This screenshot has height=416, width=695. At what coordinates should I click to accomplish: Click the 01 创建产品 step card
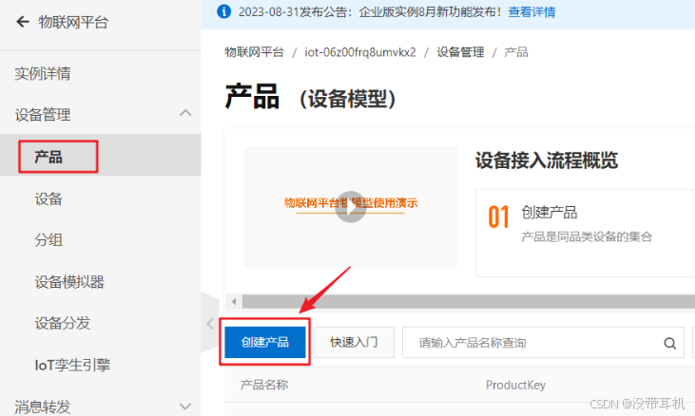click(584, 233)
